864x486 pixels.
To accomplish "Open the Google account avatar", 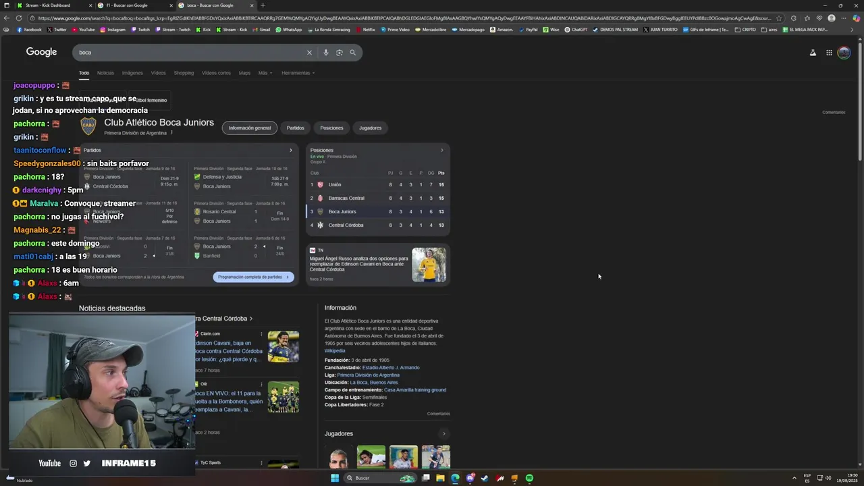I will pyautogui.click(x=844, y=53).
